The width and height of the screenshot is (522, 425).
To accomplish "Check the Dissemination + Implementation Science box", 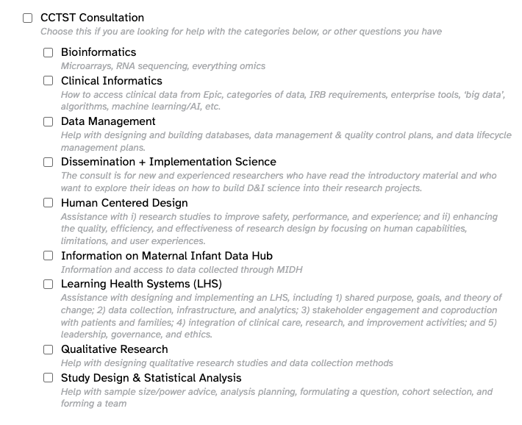I will pos(49,162).
